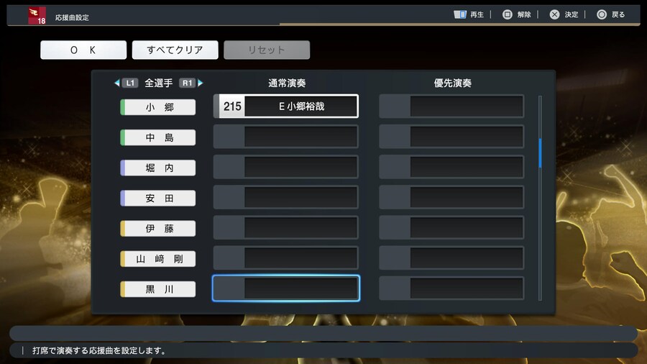Open the 215 E小郷裕哉 song slot
Image resolution: width=647 pixels, height=364 pixels.
286,106
